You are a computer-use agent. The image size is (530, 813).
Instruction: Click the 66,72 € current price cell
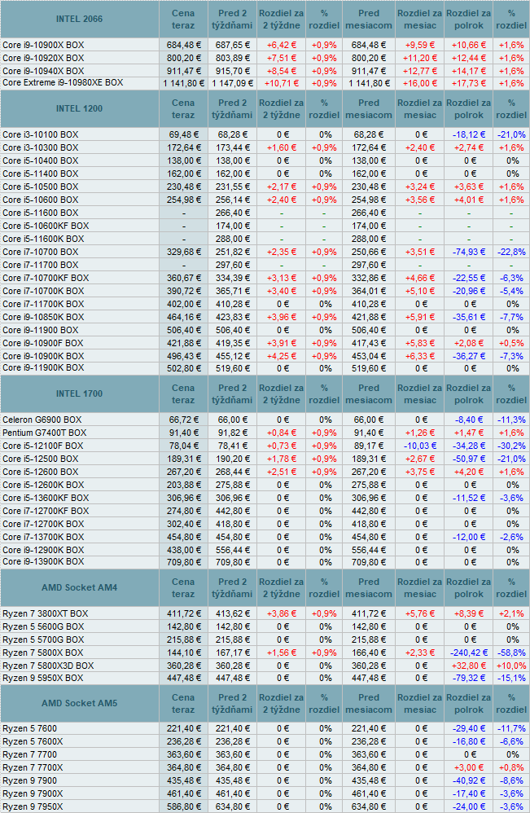click(183, 420)
